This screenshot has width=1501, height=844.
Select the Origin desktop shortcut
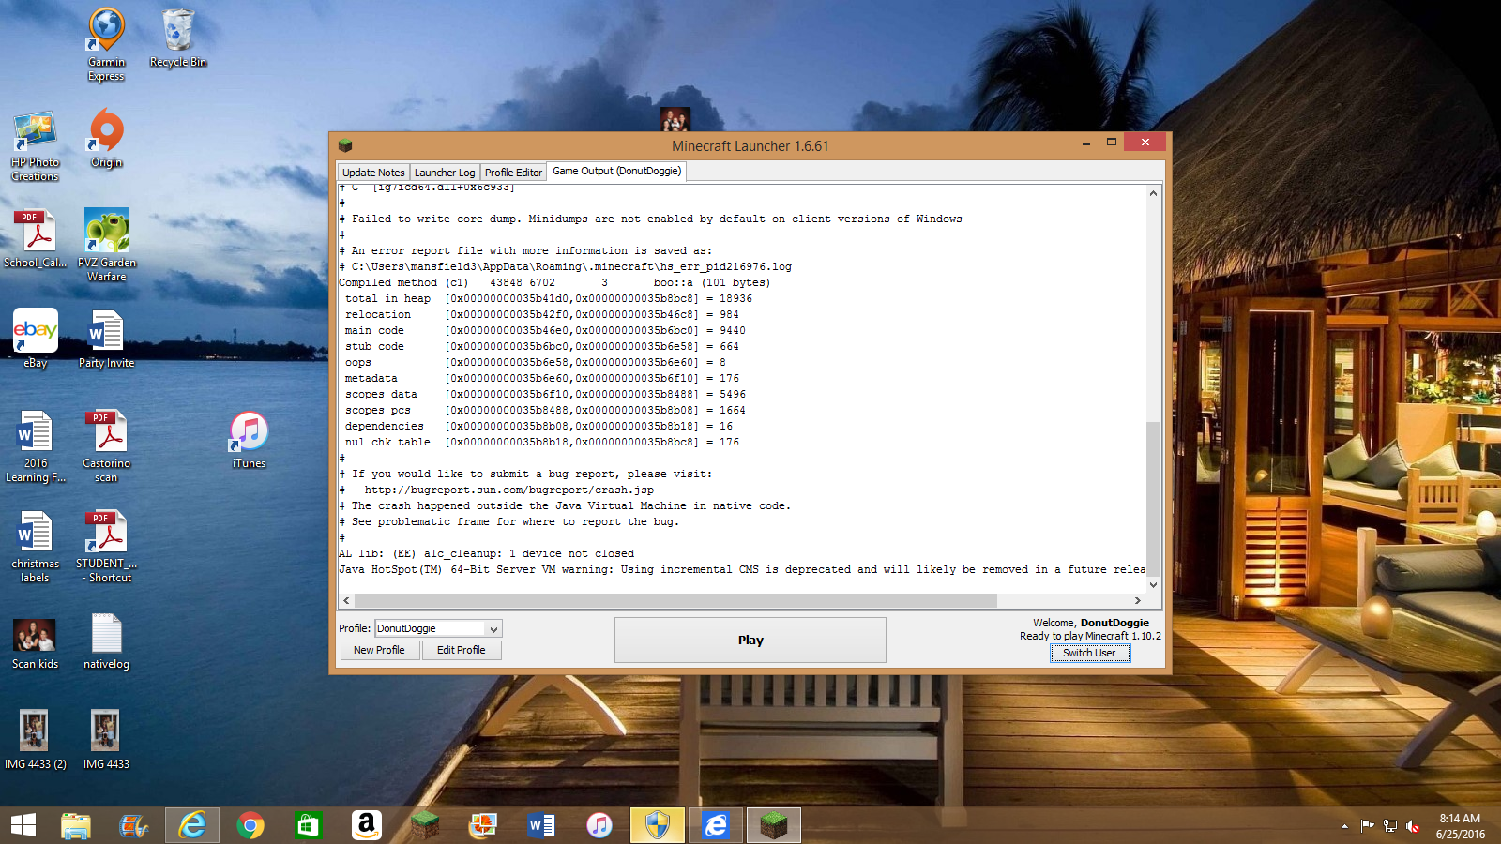point(106,138)
